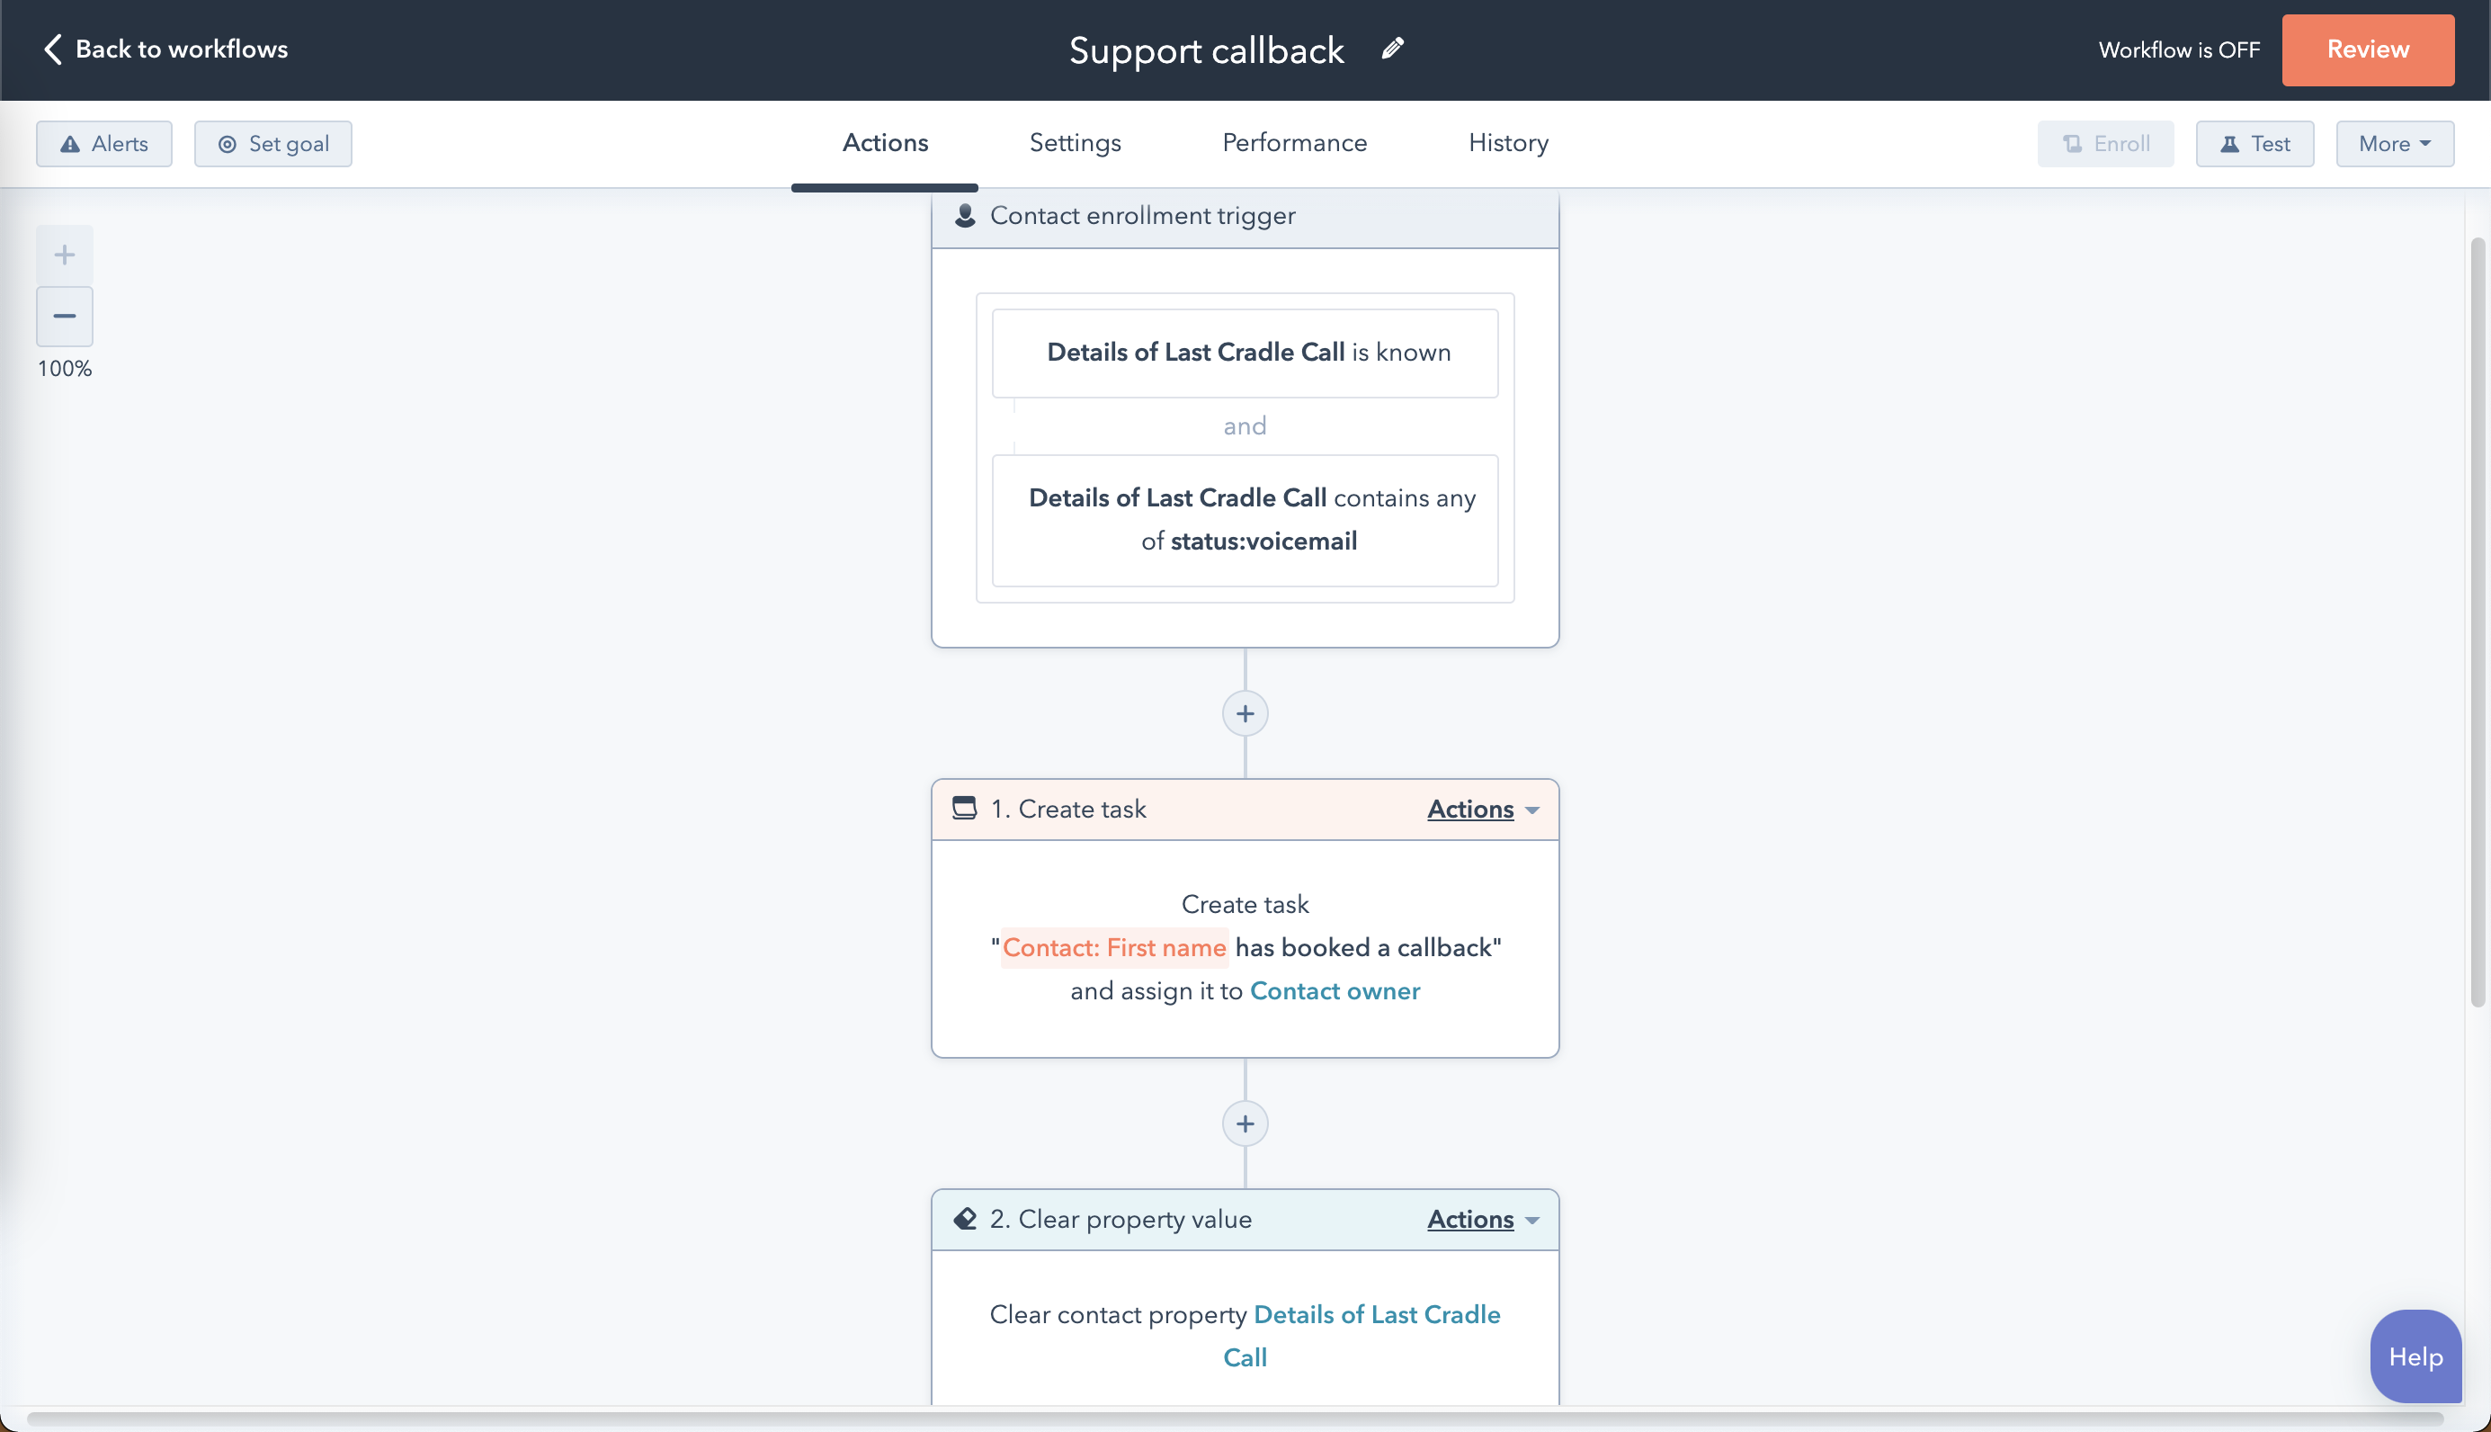Add an action after the enrollment trigger
2491x1432 pixels.
click(x=1245, y=713)
